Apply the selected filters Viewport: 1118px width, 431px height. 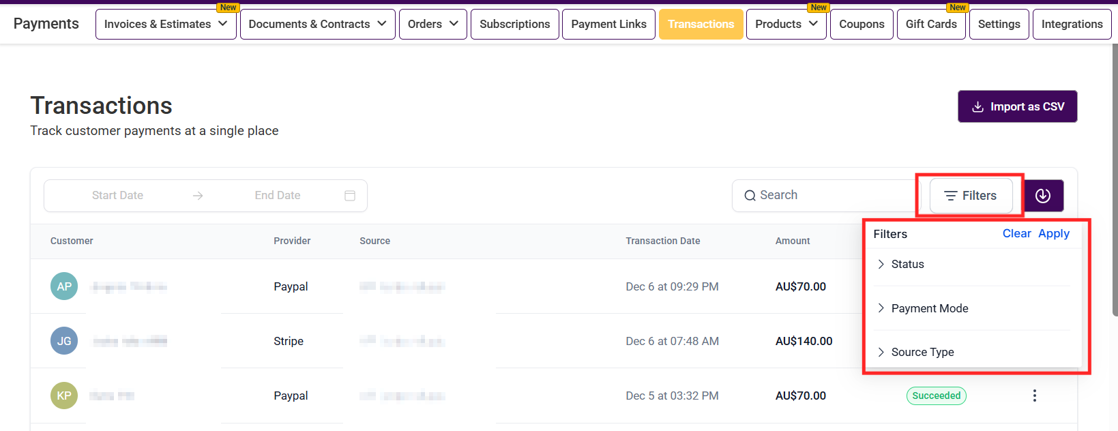click(x=1054, y=233)
